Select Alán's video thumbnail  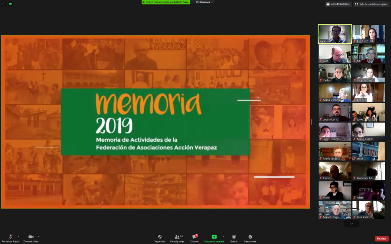[335, 54]
